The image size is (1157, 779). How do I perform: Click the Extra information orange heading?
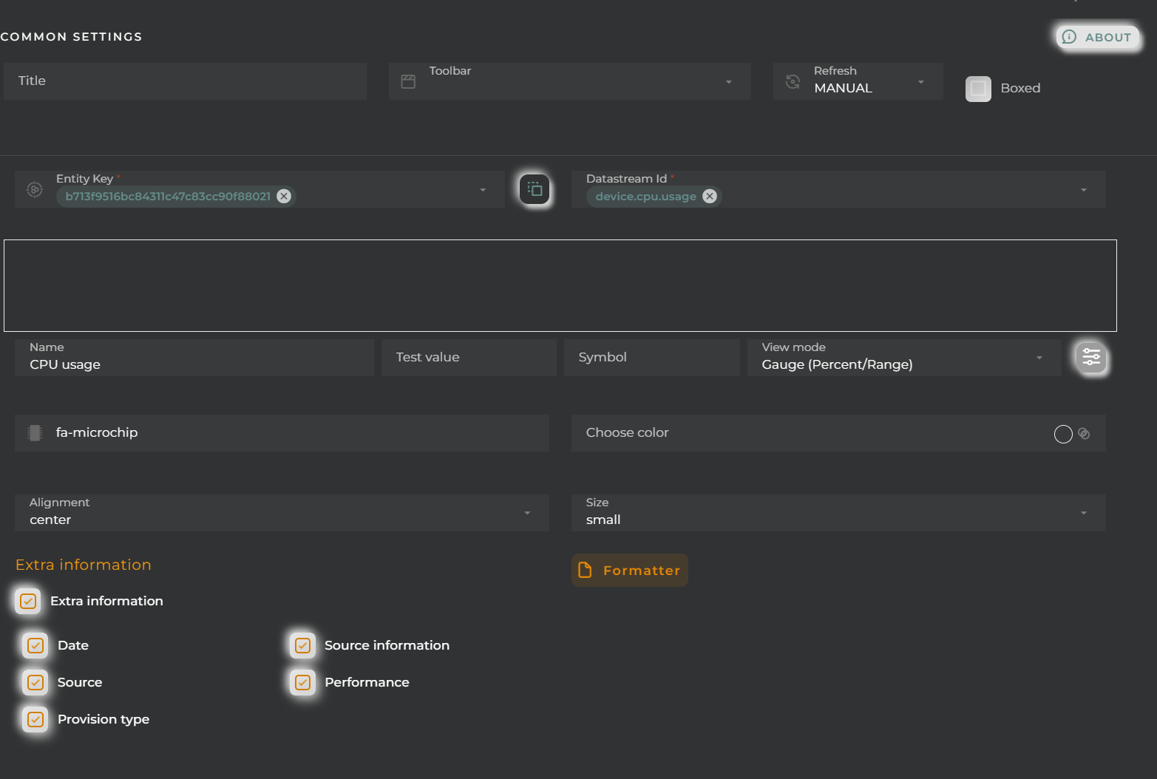pos(84,565)
